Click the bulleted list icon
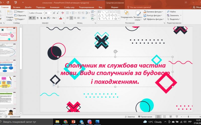201x125 pixels. (68, 13)
